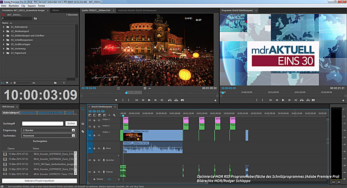Expand 03_Einblendungen und Schriften bin
This screenshot has width=347, height=188.
[x=4, y=36]
